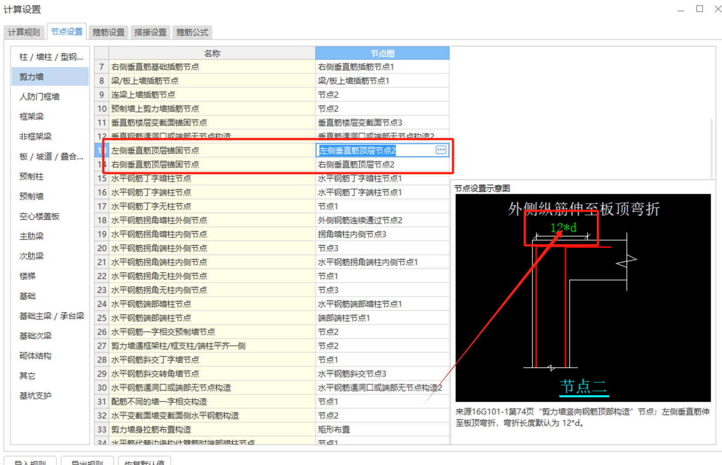Select row 20 水平钢筋拐角端柱外侧节点
The height and width of the screenshot is (465, 722).
click(x=212, y=248)
